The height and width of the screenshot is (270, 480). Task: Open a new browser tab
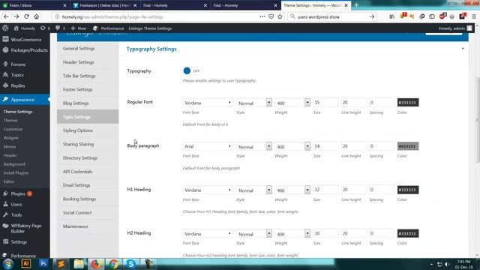coord(356,5)
